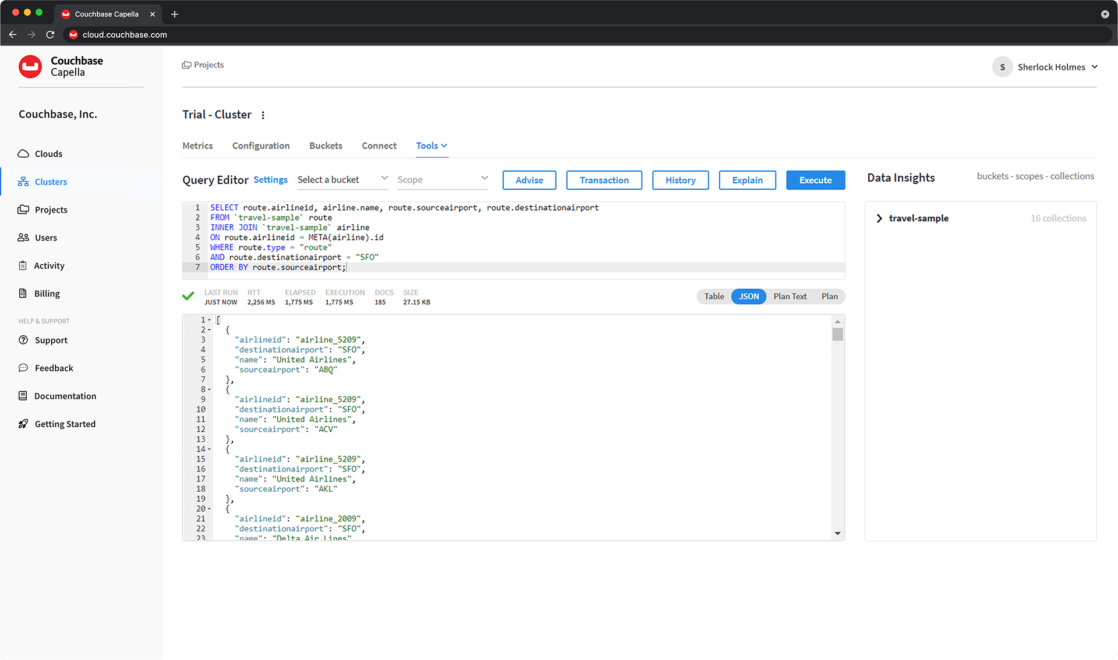Switch to the Buckets tab

[326, 146]
